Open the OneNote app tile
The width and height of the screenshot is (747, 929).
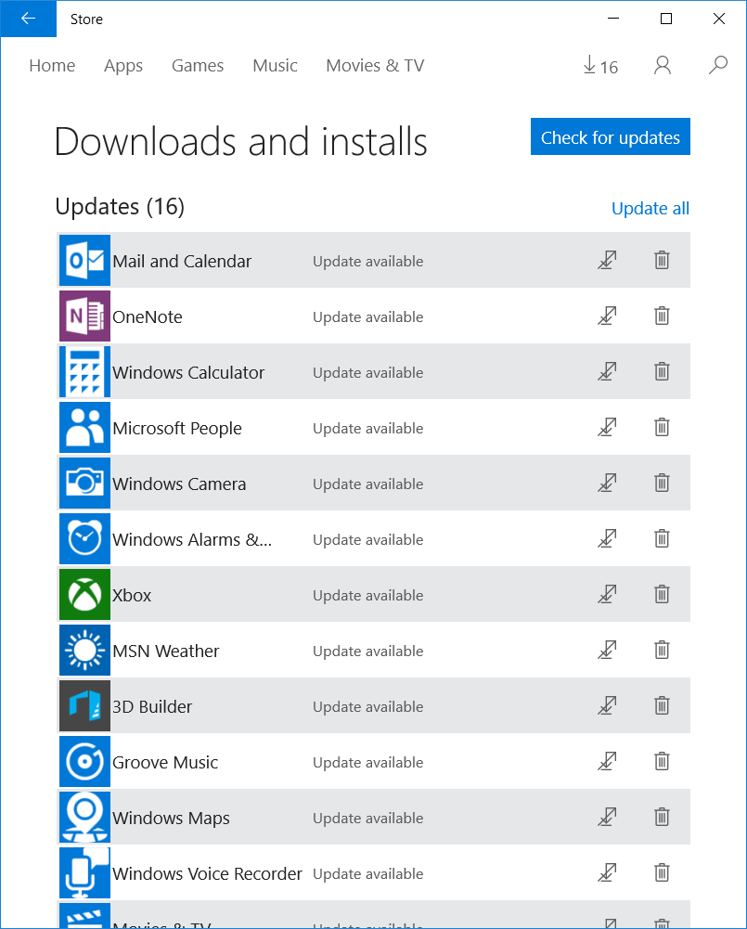(84, 316)
